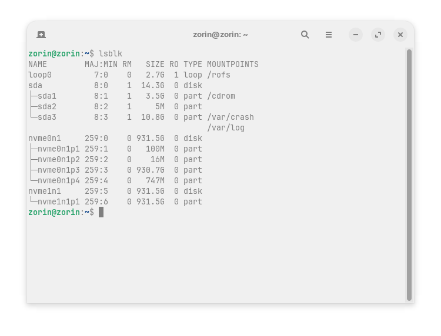Click the vertical scrollbar of the terminal
Image resolution: width=441 pixels, height=336 pixels.
click(409, 175)
